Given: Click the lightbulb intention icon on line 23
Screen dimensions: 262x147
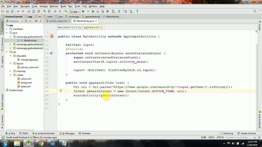Looking at the screenshot, I should pyautogui.click(x=61, y=91).
